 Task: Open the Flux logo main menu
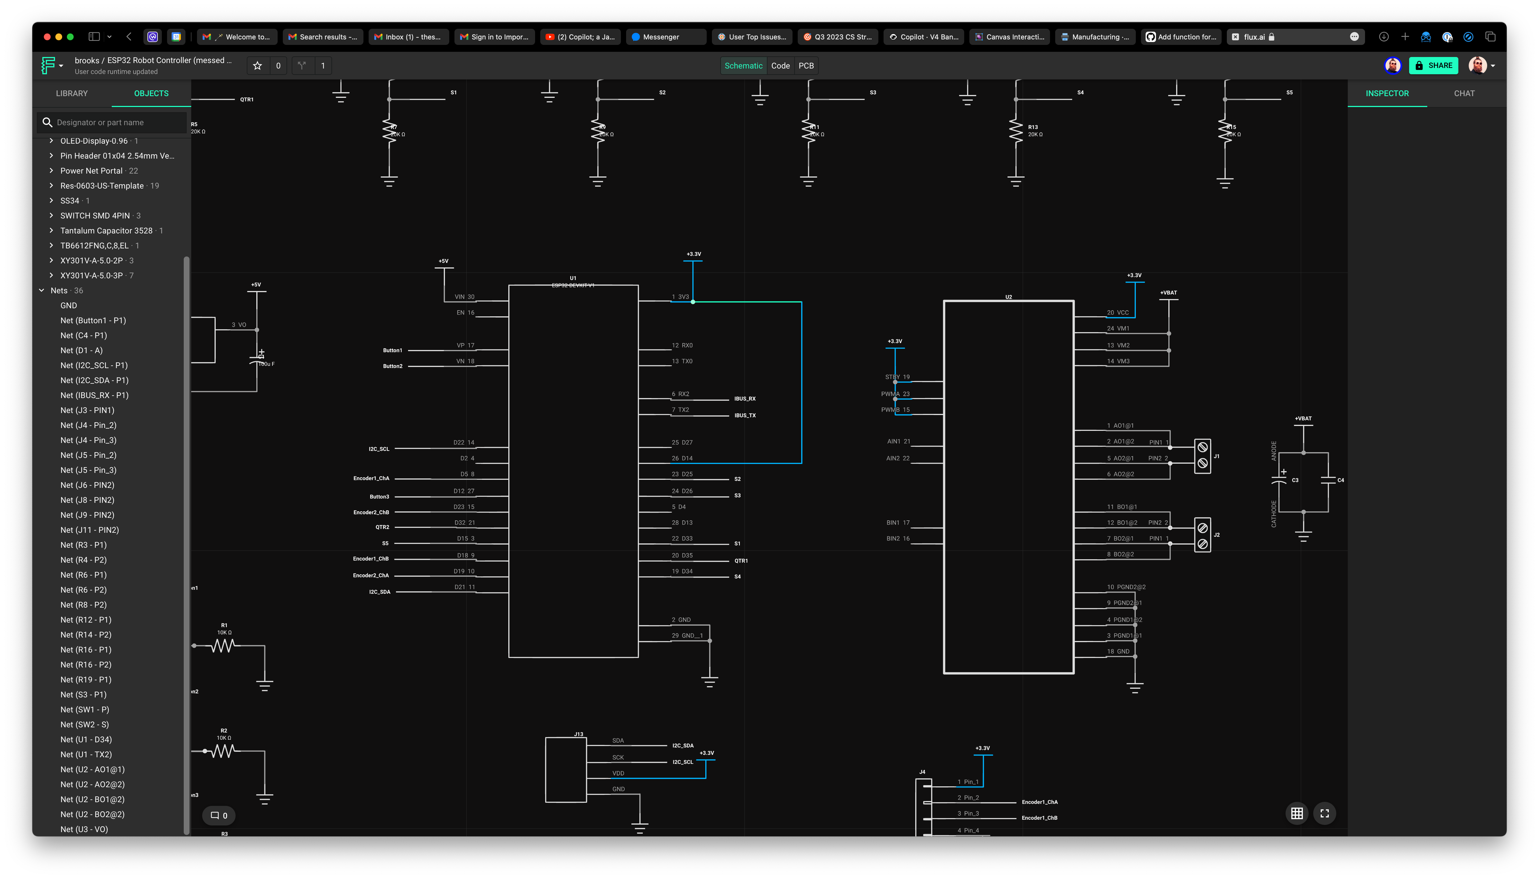tap(51, 65)
